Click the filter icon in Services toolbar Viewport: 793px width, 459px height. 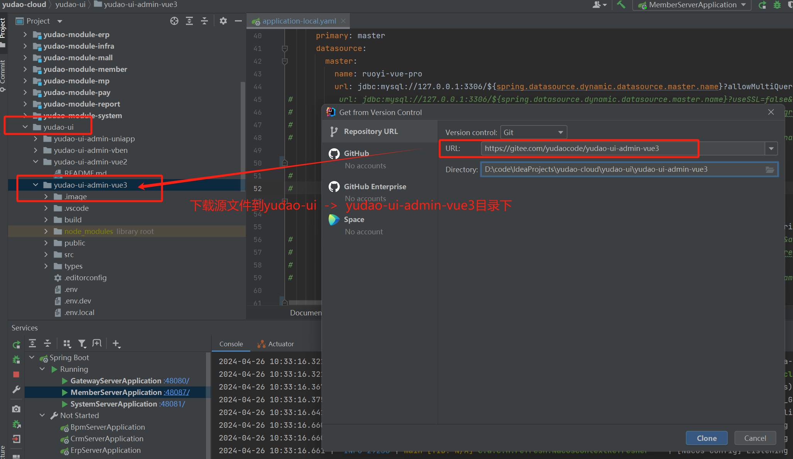pyautogui.click(x=82, y=343)
